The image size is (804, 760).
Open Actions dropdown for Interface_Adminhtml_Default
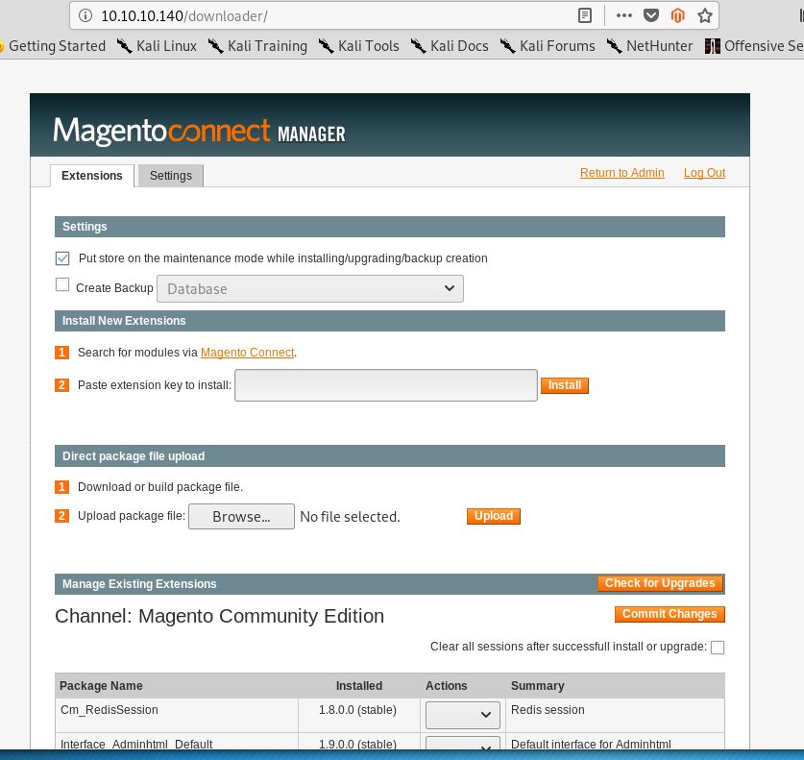(x=462, y=744)
